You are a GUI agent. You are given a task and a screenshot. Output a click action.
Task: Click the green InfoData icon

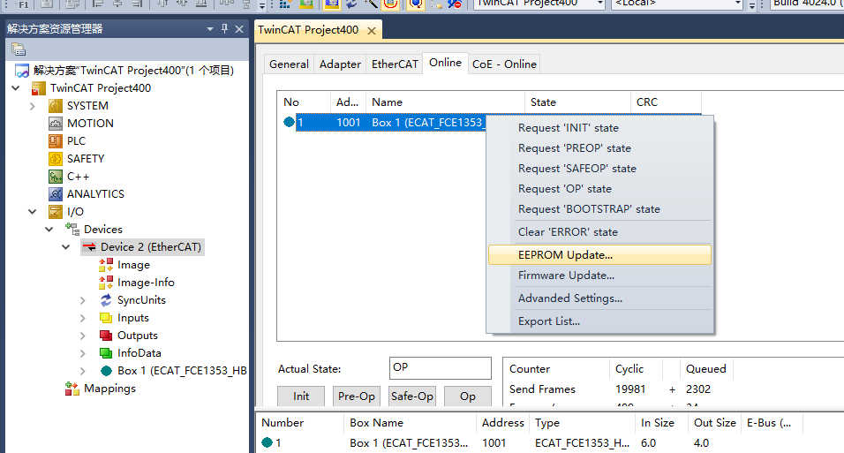click(106, 353)
